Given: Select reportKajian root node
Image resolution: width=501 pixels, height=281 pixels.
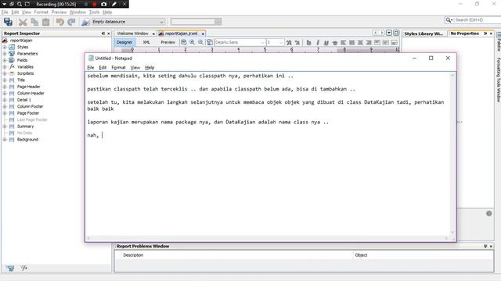Looking at the screenshot, I should click(21, 41).
